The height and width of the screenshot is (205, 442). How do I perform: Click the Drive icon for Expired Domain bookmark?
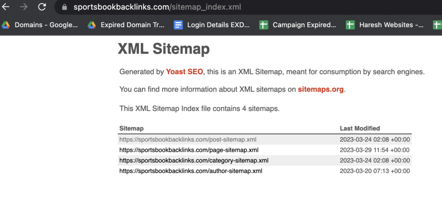click(x=92, y=25)
